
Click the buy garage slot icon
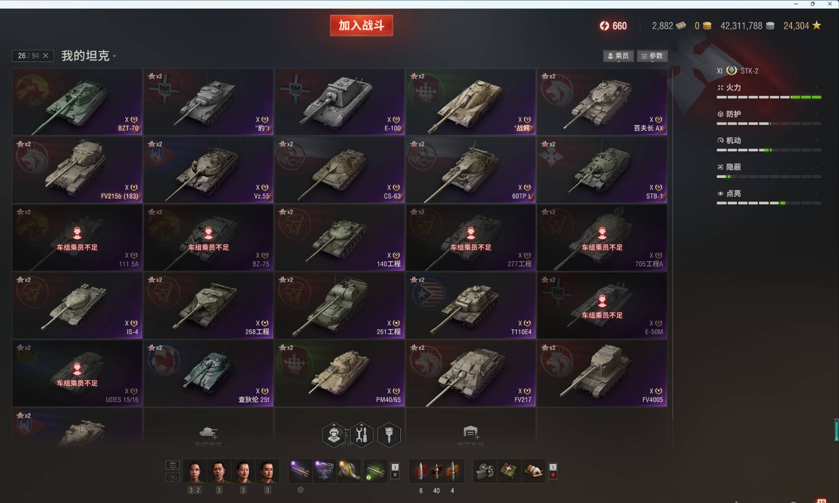(x=471, y=432)
